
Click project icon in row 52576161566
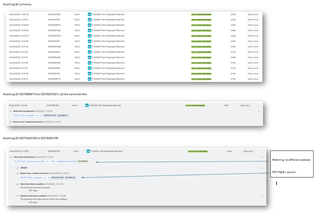(x=89, y=68)
